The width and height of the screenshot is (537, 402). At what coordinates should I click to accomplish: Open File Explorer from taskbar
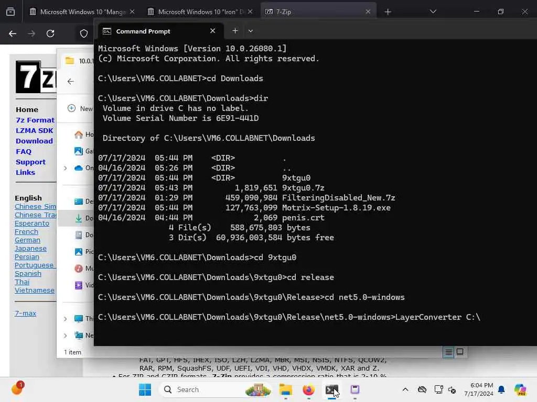285,389
